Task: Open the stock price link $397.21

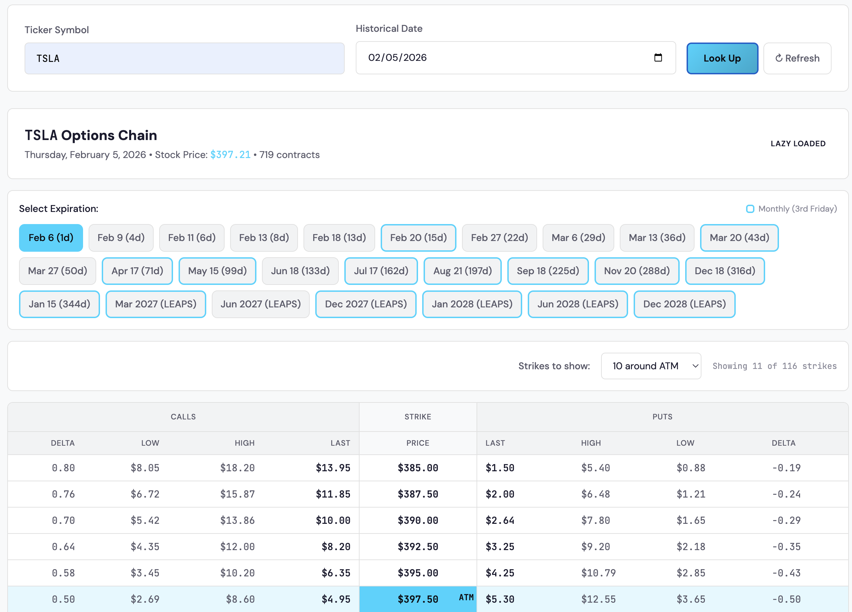Action: tap(230, 155)
